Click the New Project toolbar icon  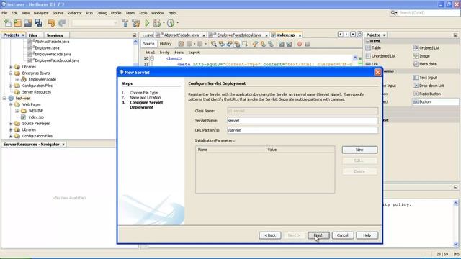[18, 23]
